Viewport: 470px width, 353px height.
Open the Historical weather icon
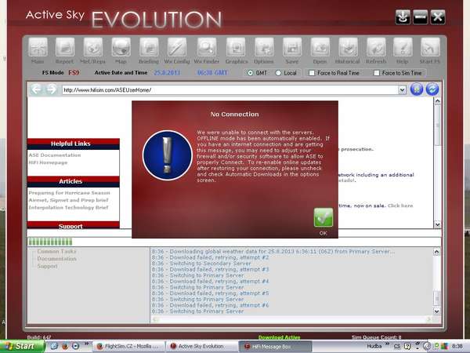(x=348, y=47)
